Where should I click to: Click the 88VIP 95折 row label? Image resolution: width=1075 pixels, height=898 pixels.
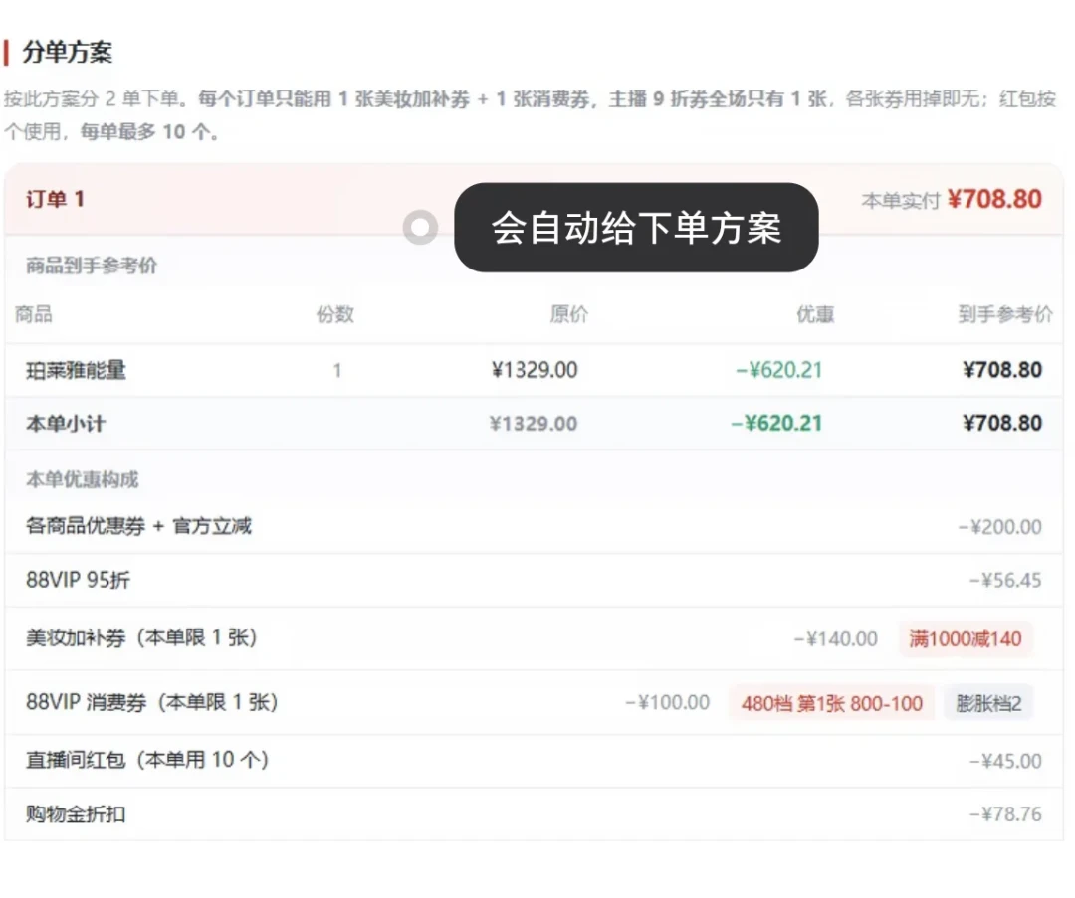pyautogui.click(x=78, y=580)
